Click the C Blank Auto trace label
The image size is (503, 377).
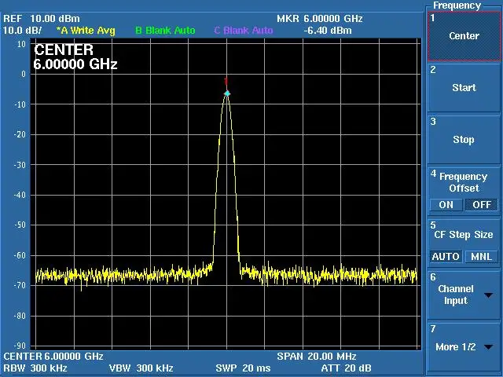pos(244,31)
